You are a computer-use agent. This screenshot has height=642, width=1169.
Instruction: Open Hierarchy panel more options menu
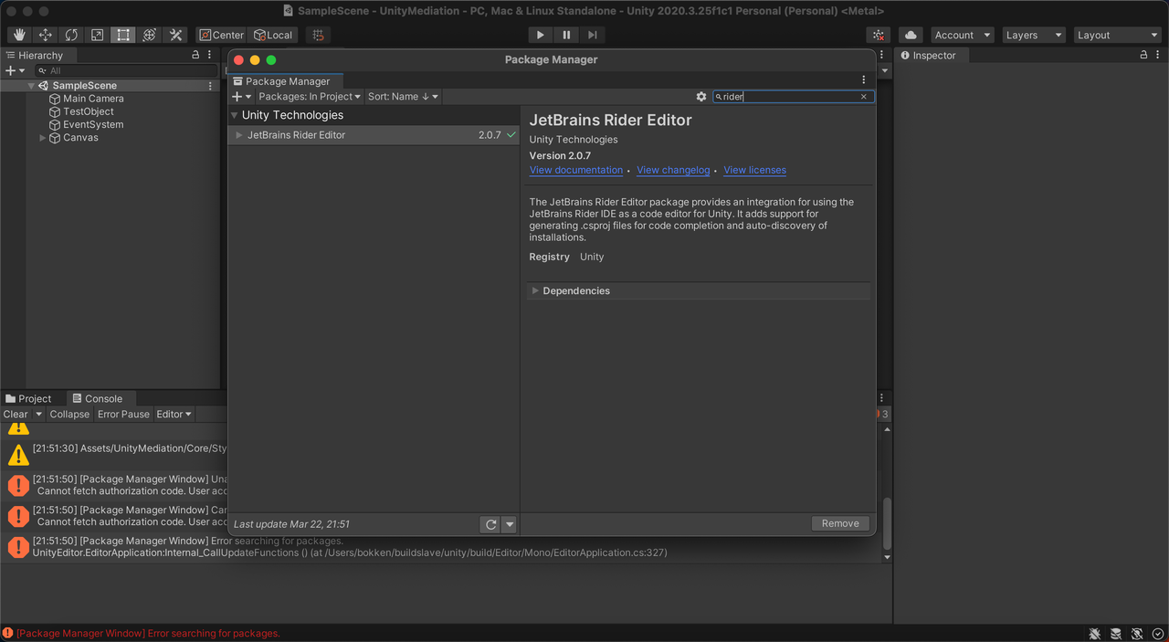click(x=210, y=55)
